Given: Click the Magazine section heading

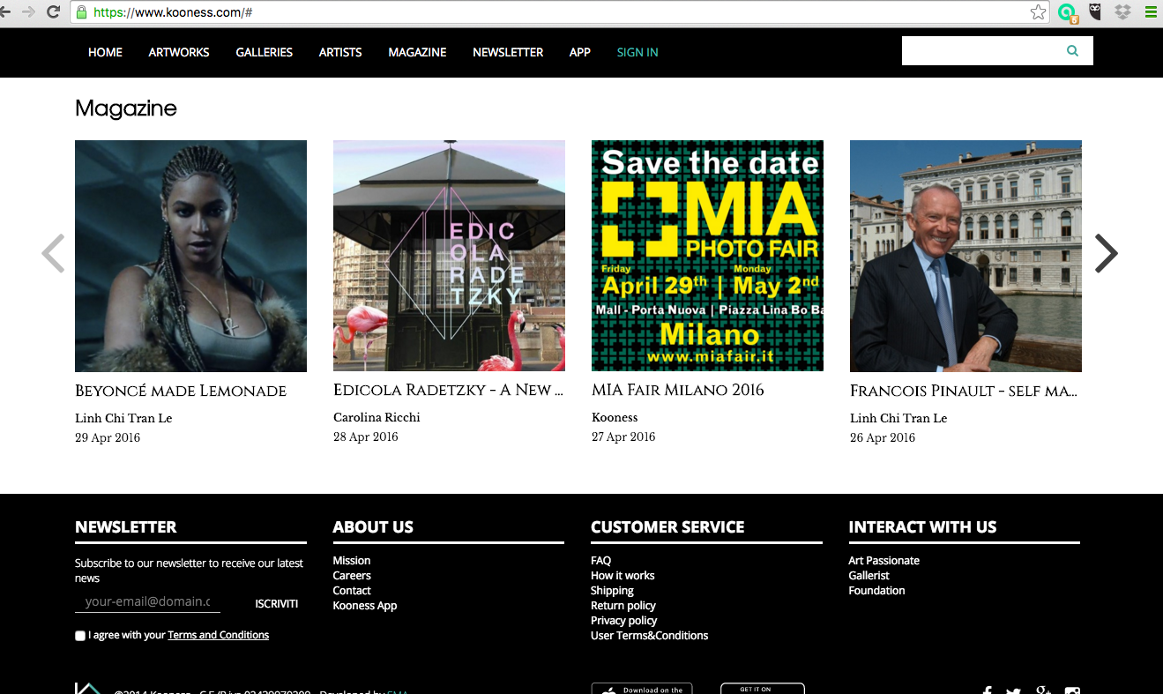Looking at the screenshot, I should (x=126, y=108).
